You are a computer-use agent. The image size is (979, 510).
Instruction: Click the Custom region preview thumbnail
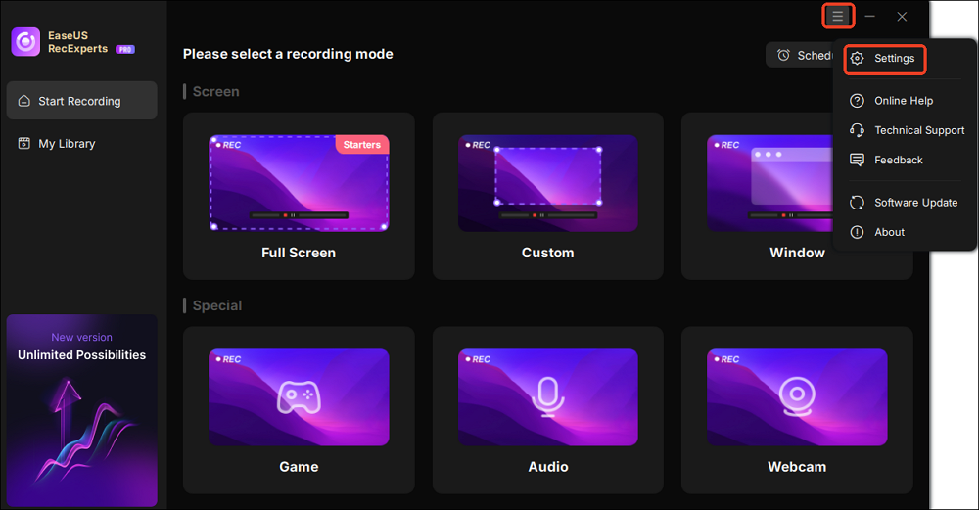pos(547,183)
